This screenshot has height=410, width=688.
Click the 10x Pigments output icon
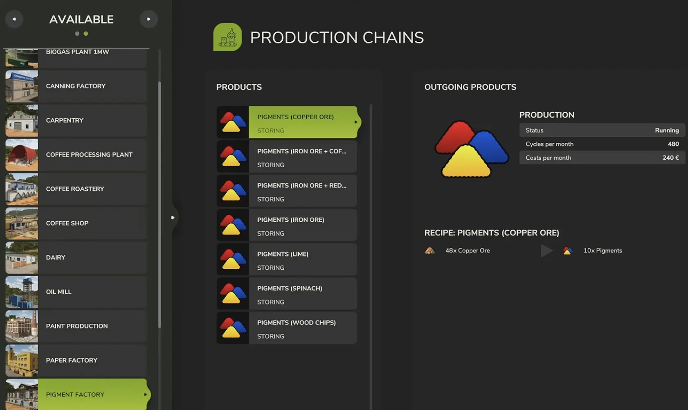[x=567, y=250]
